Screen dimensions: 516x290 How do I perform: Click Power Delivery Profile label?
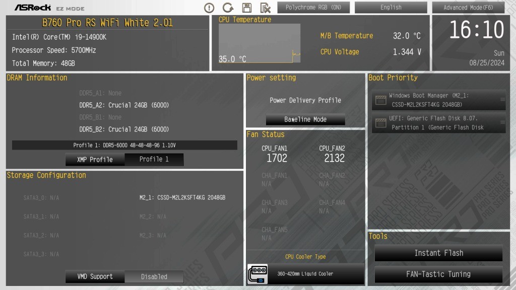tap(305, 100)
